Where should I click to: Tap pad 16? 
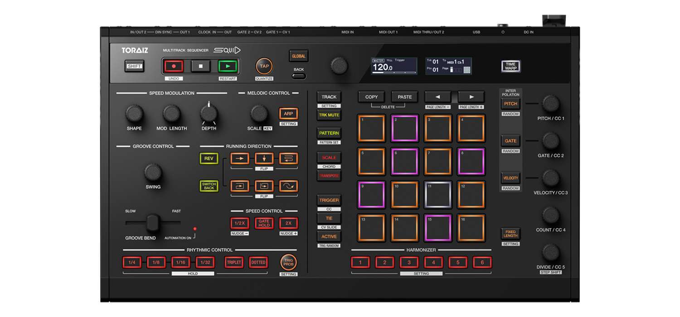click(x=471, y=228)
